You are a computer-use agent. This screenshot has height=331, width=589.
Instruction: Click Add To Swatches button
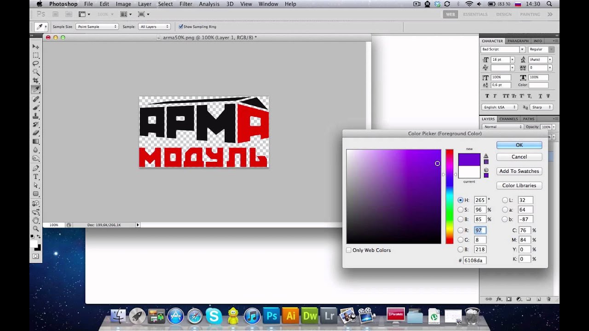point(519,171)
